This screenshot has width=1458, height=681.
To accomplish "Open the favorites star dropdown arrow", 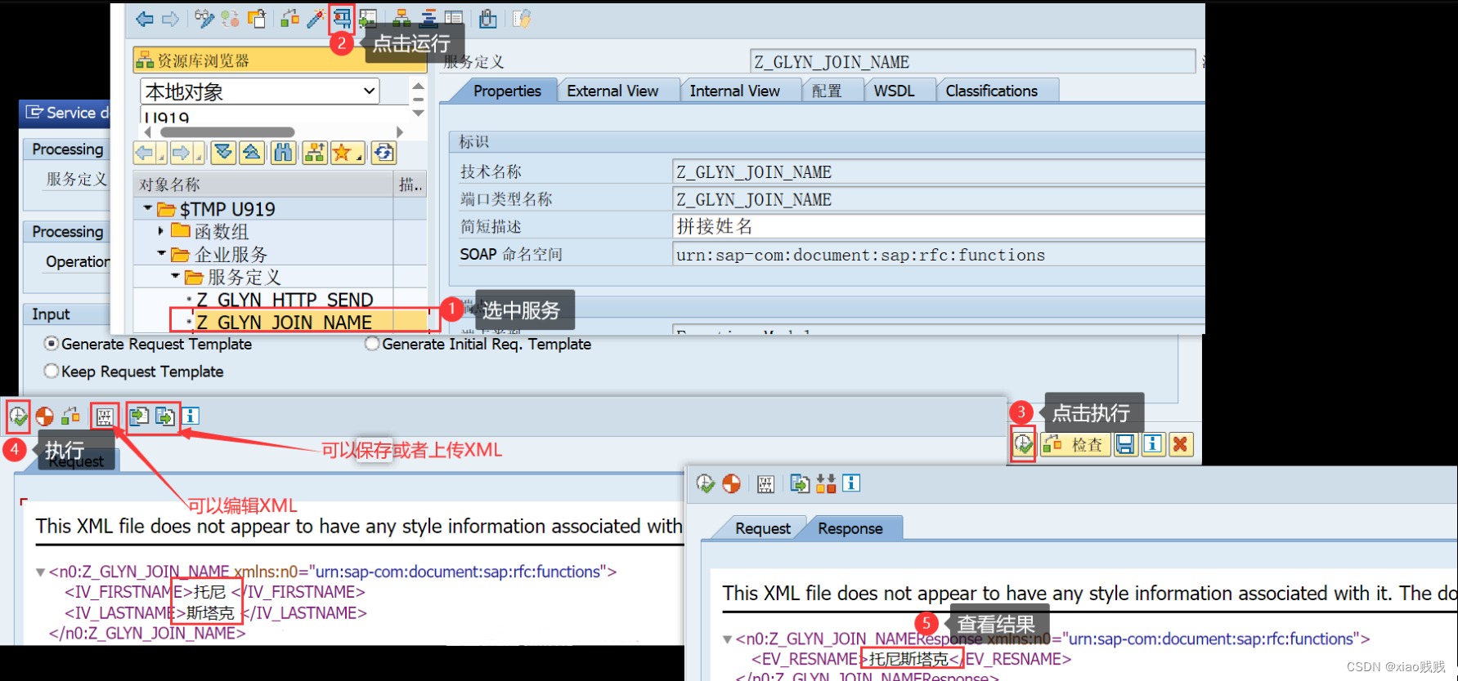I will coord(359,156).
